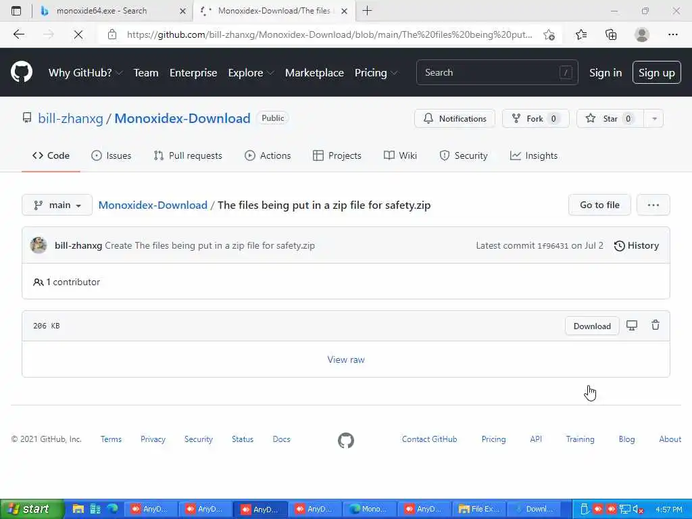
Task: Click bill-zhanxg avatar in commit row
Action: 39,245
